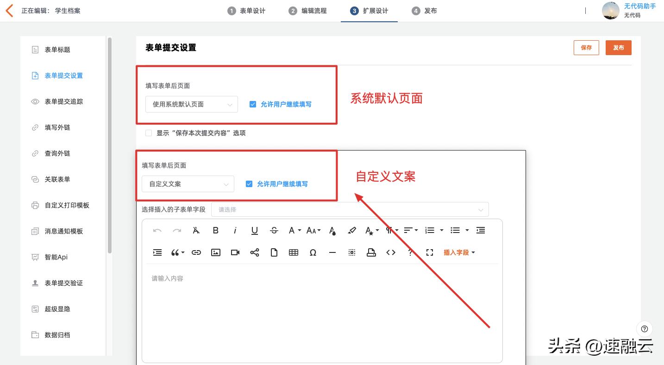Open the insert link icon
The height and width of the screenshot is (365, 664).
[196, 252]
